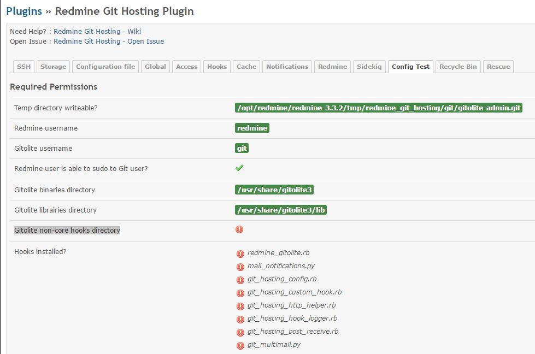
Task: Open the SSH tab
Action: point(23,67)
